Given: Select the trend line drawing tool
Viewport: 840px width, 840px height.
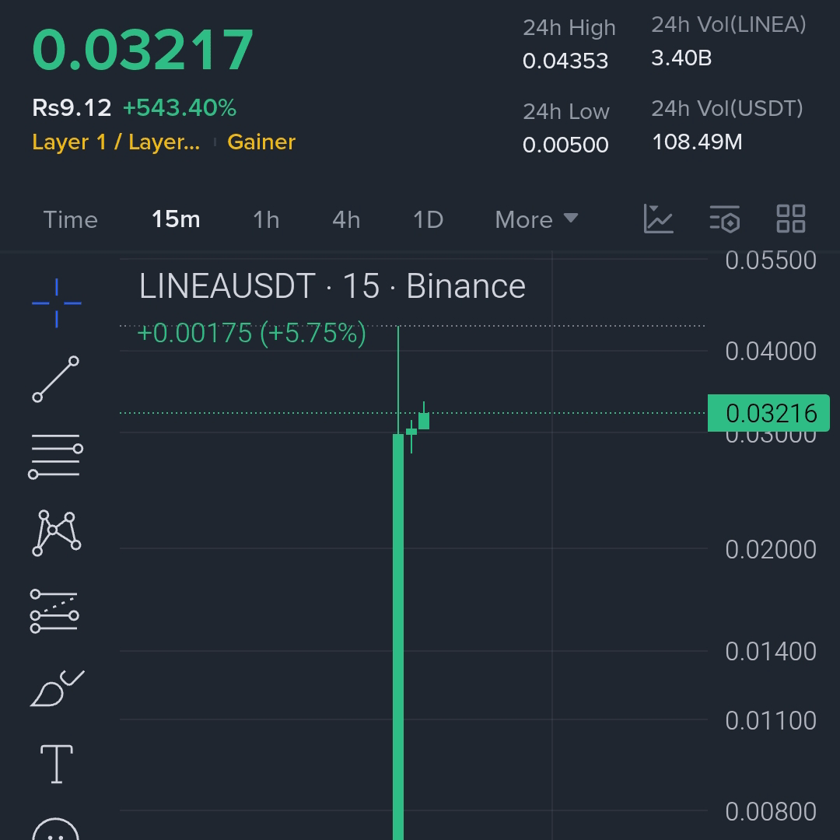Looking at the screenshot, I should coord(56,379).
